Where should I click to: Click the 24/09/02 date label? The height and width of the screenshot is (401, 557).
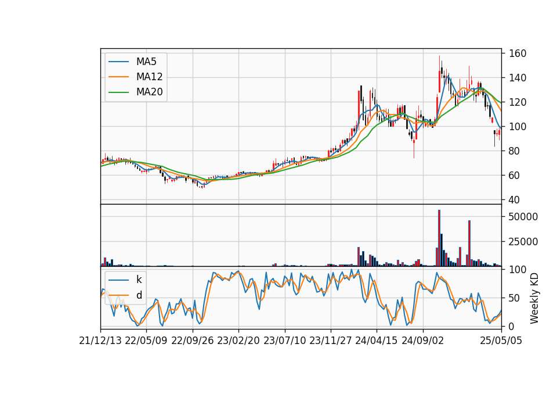coord(423,341)
